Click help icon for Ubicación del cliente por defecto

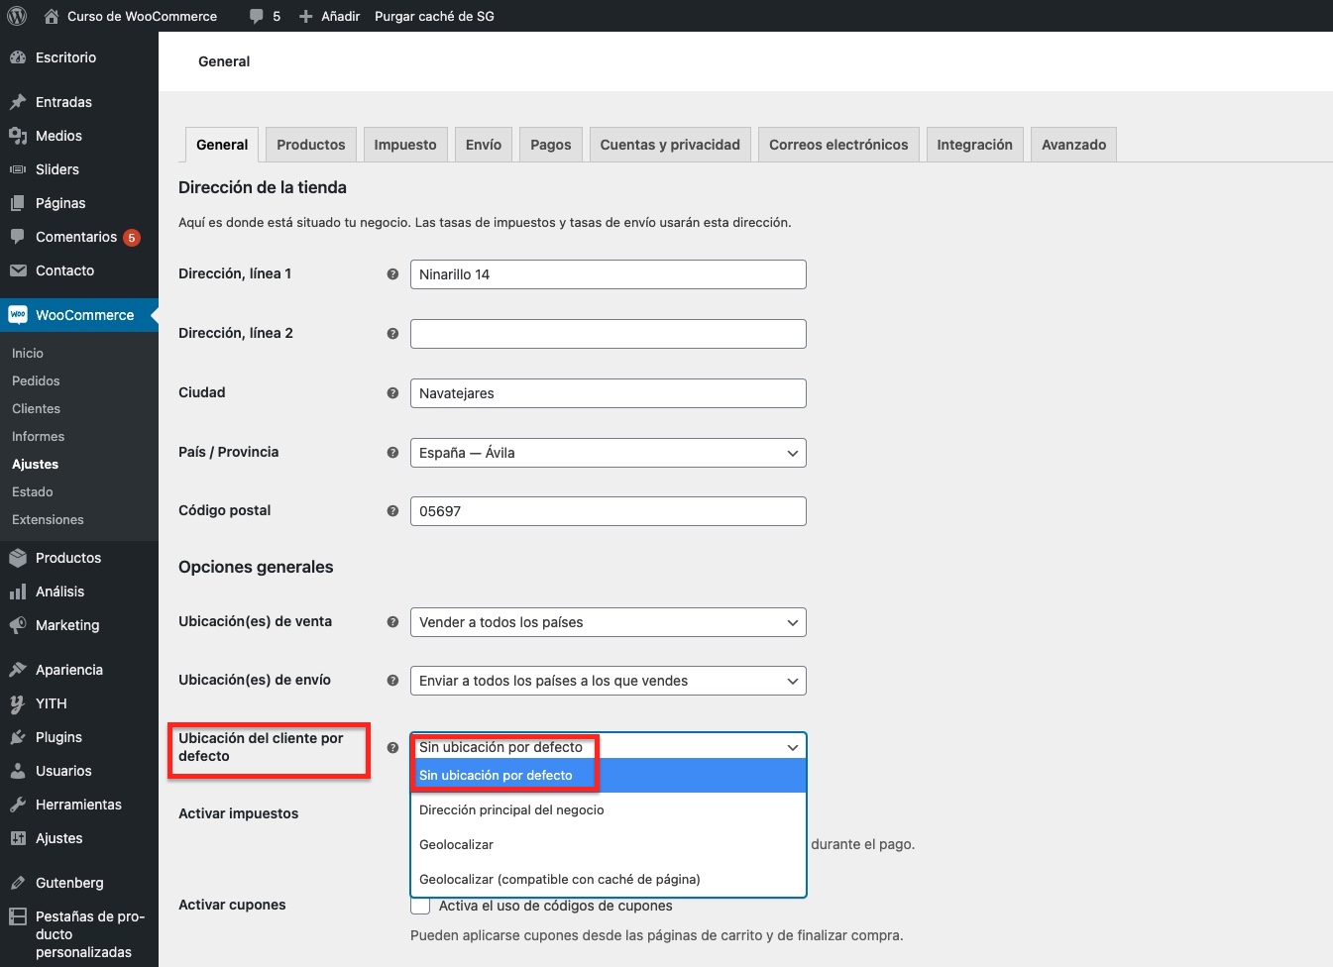[392, 748]
